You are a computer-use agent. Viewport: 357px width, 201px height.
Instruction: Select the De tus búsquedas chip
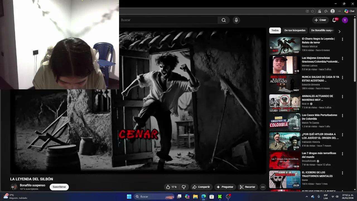295,30
